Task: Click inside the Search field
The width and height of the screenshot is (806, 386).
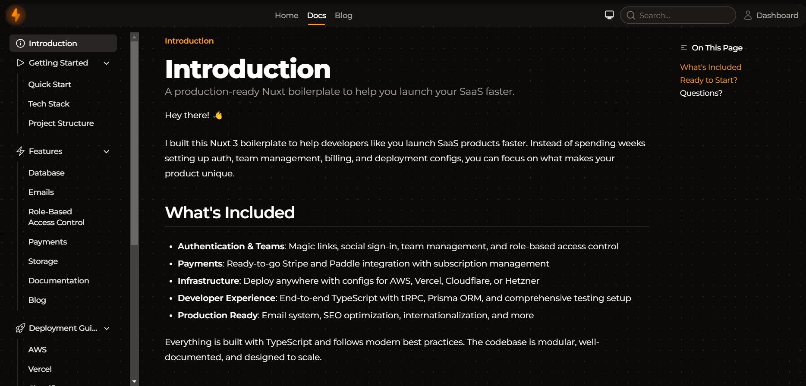Action: pyautogui.click(x=677, y=15)
